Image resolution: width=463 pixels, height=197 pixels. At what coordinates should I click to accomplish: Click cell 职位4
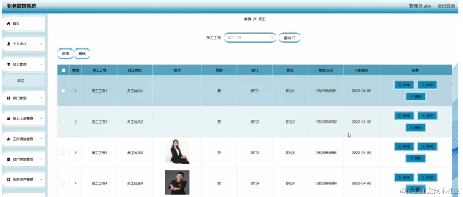point(290,184)
